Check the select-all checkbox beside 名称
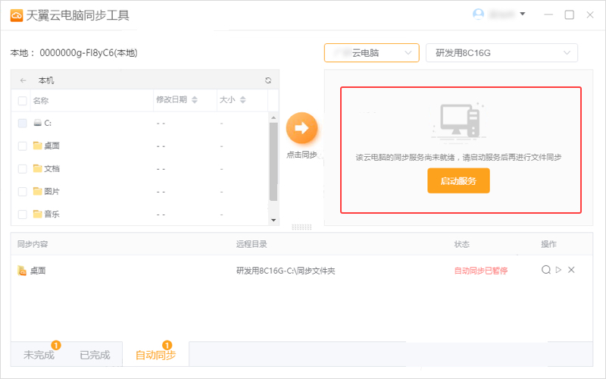Screen dimensions: 606x379 (23, 101)
